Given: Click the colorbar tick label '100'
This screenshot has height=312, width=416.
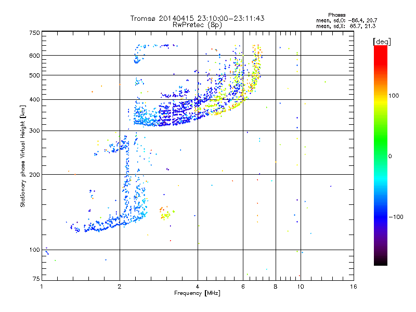Looking at the screenshot, I should pyautogui.click(x=394, y=96).
